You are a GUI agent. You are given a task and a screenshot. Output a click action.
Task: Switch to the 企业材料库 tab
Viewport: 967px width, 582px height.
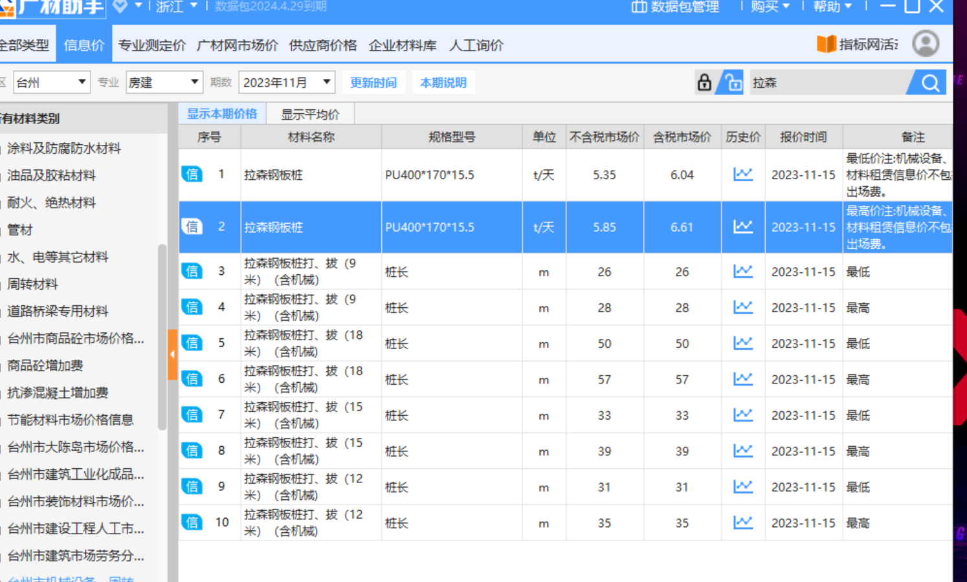(403, 45)
